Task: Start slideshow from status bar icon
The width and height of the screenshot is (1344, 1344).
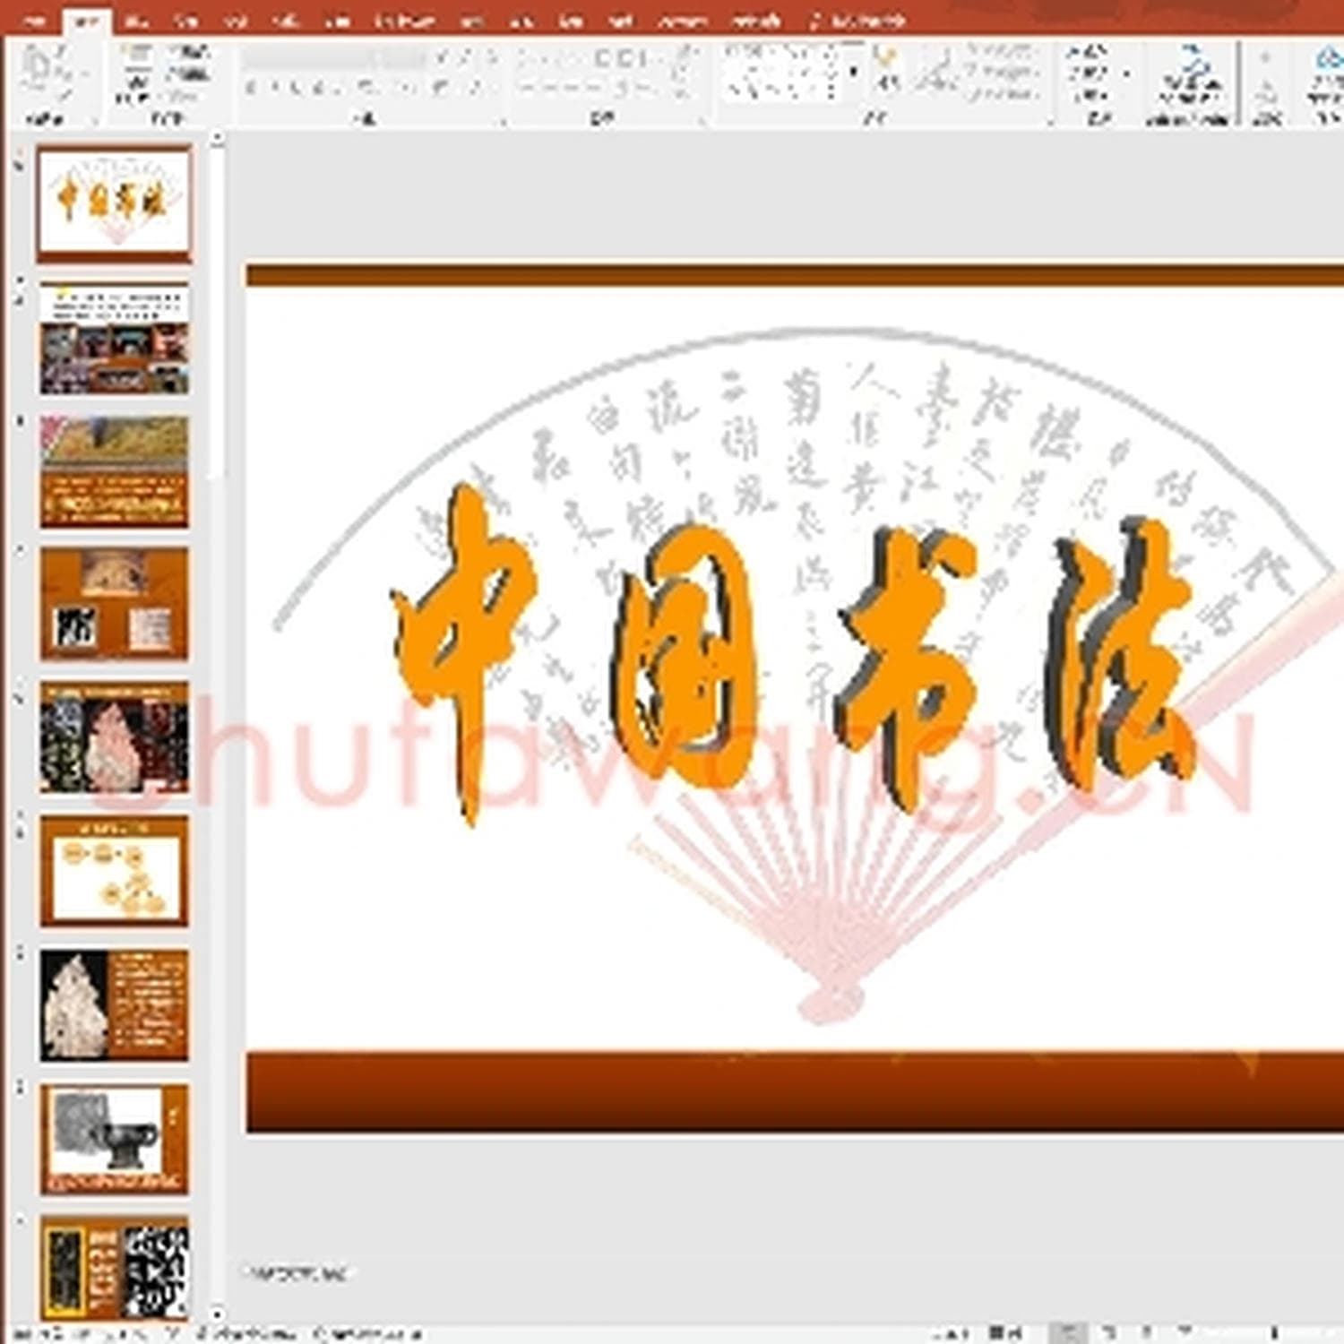Action: point(1185,1332)
